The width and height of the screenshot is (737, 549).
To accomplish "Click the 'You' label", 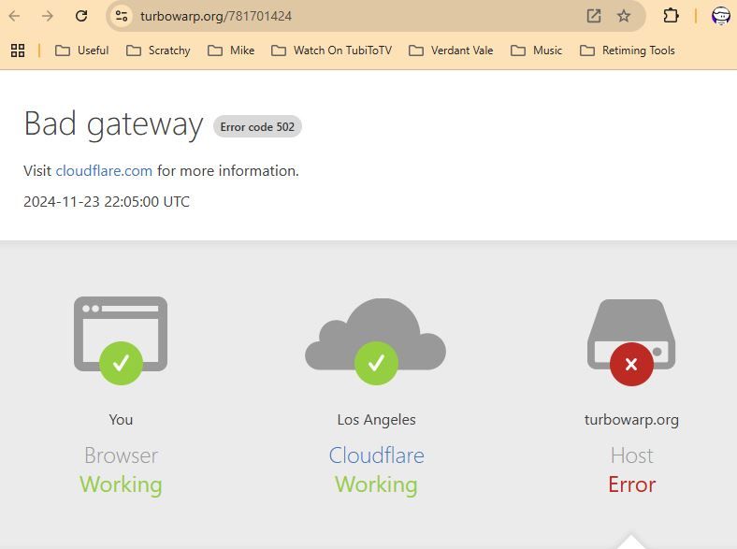I will pos(121,419).
